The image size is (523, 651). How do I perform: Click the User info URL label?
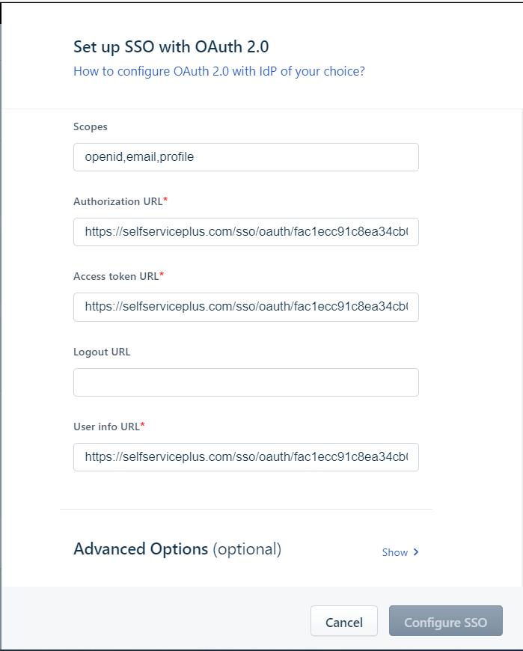click(x=106, y=427)
